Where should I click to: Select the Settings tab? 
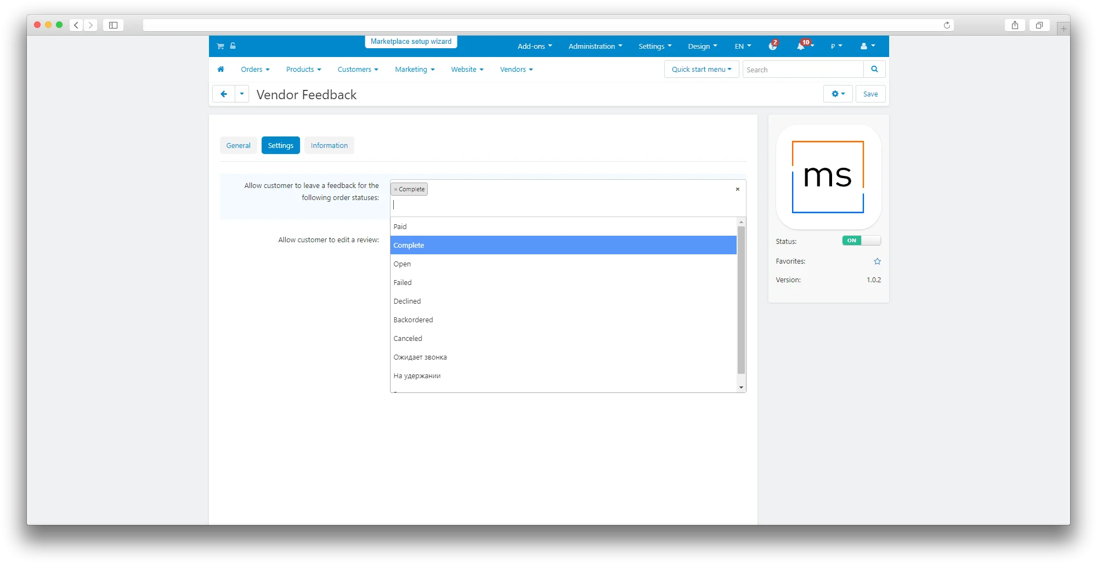tap(281, 145)
